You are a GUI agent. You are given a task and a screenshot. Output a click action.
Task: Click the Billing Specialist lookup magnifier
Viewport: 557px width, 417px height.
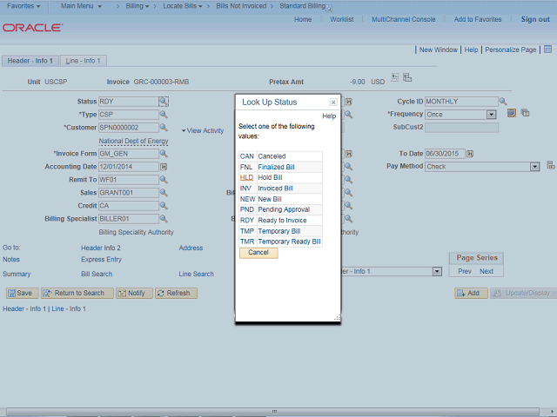pyautogui.click(x=163, y=219)
